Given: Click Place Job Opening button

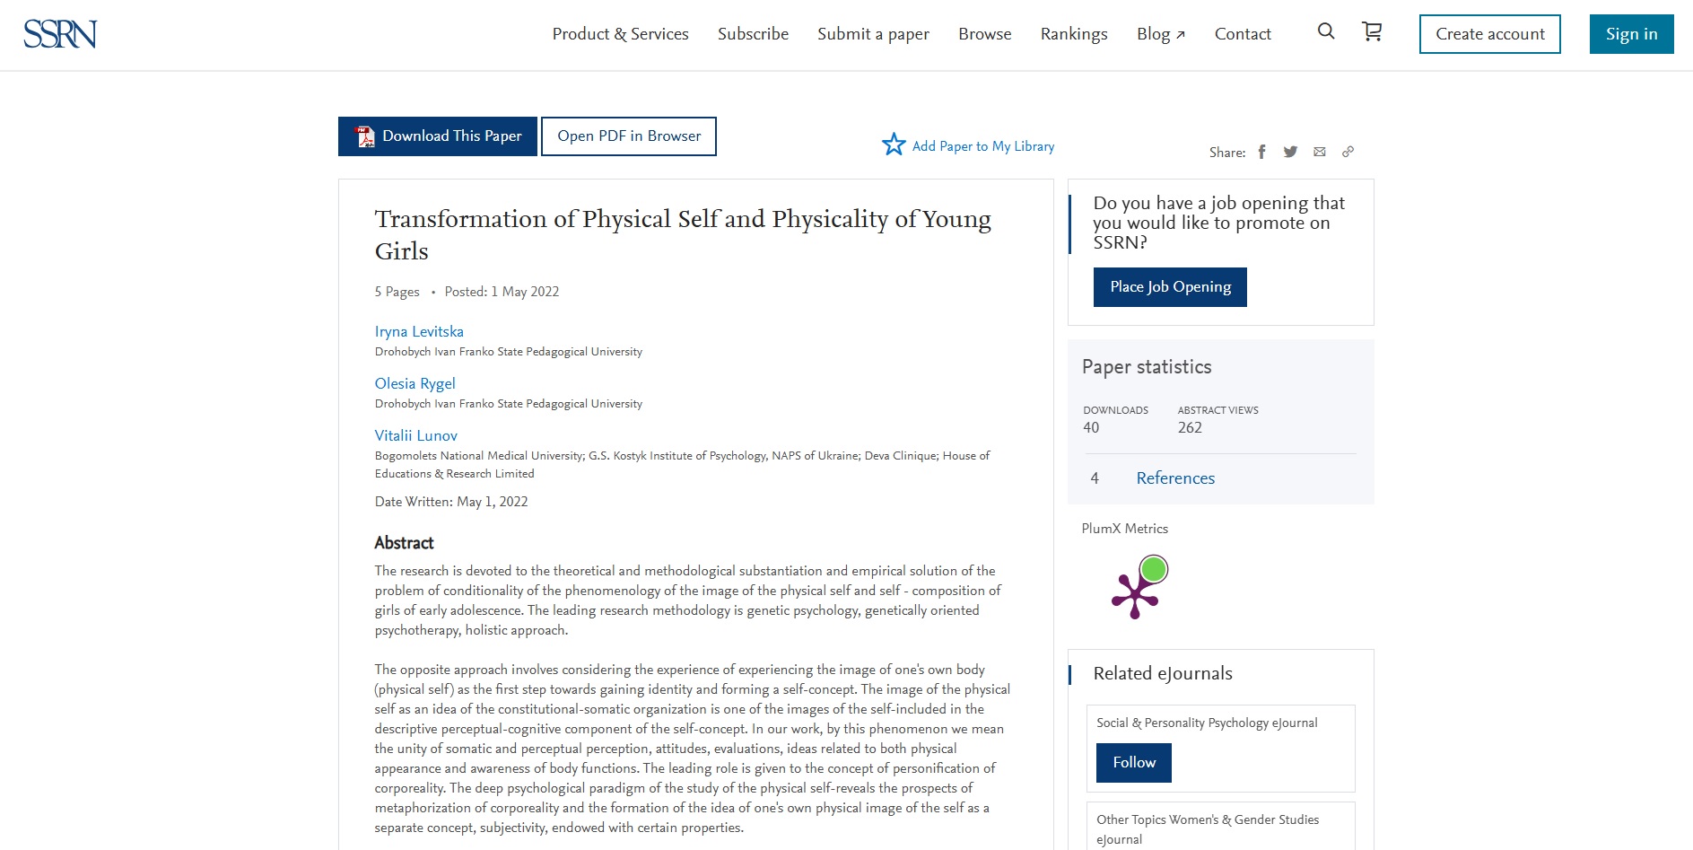Looking at the screenshot, I should tap(1170, 287).
